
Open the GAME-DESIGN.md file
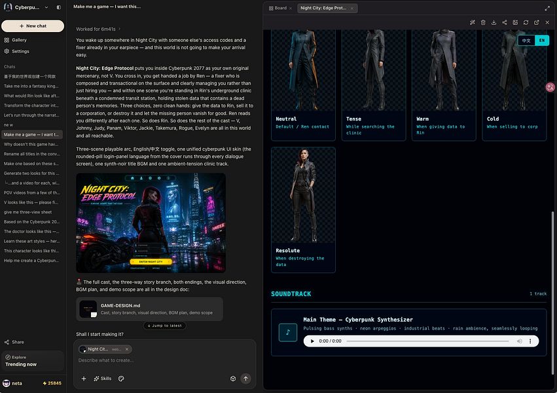click(x=149, y=309)
